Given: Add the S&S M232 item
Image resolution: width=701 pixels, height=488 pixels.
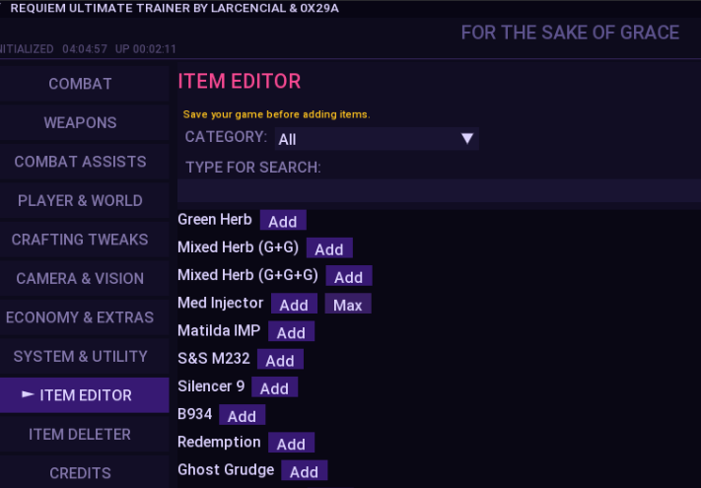Looking at the screenshot, I should point(280,360).
